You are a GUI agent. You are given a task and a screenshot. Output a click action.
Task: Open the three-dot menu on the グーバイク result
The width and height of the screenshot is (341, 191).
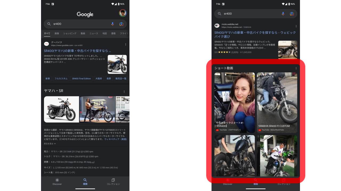[x=125, y=45]
